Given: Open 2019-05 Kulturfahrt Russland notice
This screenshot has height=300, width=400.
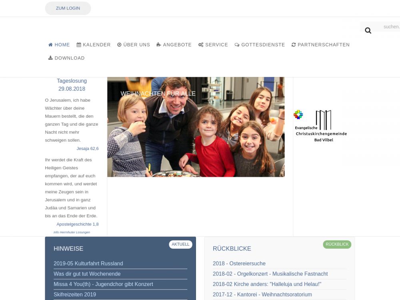Looking at the screenshot, I should pyautogui.click(x=88, y=264).
